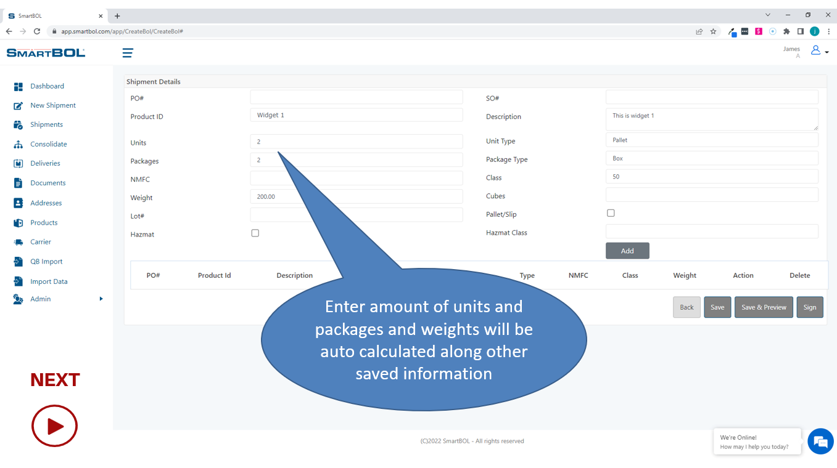Click the Hazmat Class input field
The image size is (837, 468).
click(x=712, y=232)
